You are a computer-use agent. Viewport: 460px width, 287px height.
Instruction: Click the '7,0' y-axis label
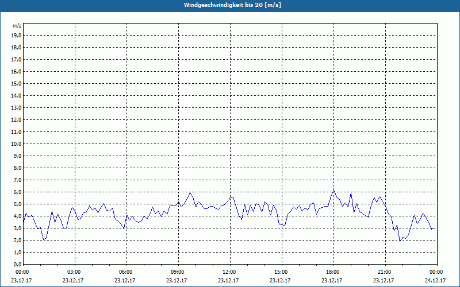[18, 180]
